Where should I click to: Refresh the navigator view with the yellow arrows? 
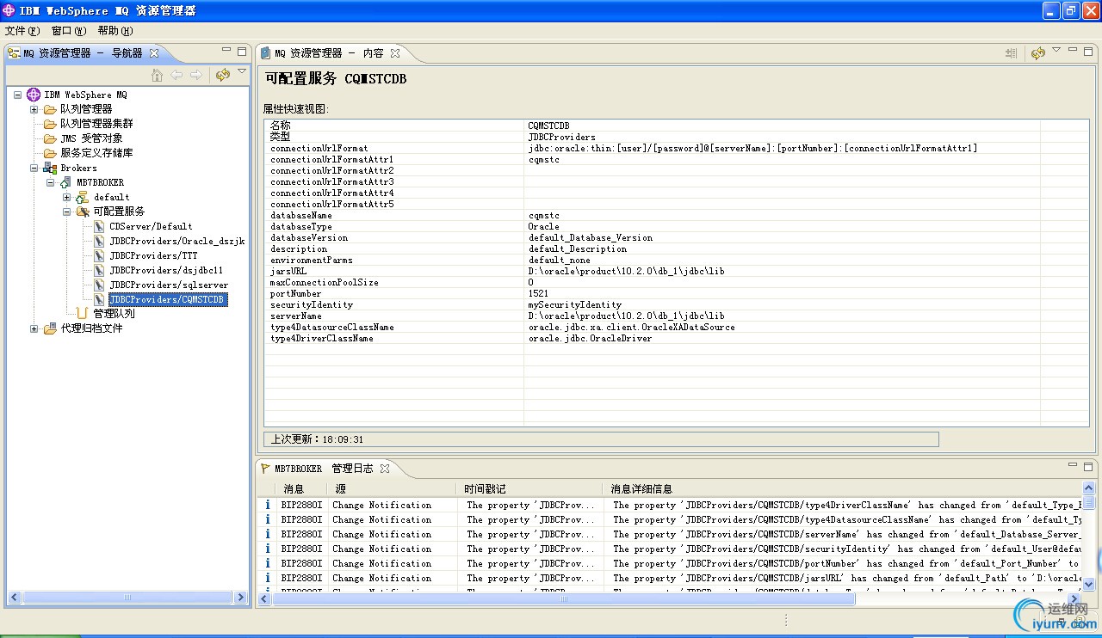(x=223, y=75)
